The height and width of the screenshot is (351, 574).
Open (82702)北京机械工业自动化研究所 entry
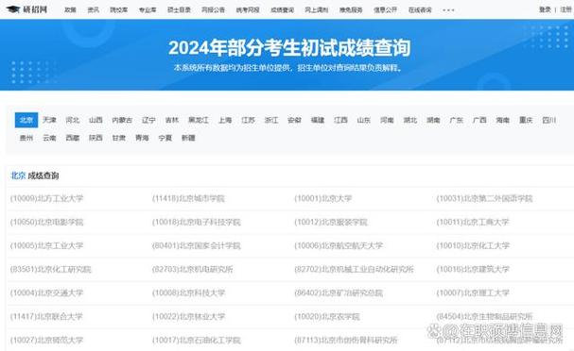pos(354,270)
